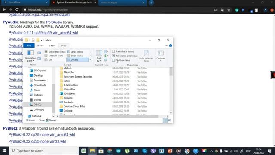The width and height of the screenshot is (275, 155).
Task: Open PyAudio-0.2.11-cp39-cp39-win_amd64.whl link
Action: [x=43, y=33]
